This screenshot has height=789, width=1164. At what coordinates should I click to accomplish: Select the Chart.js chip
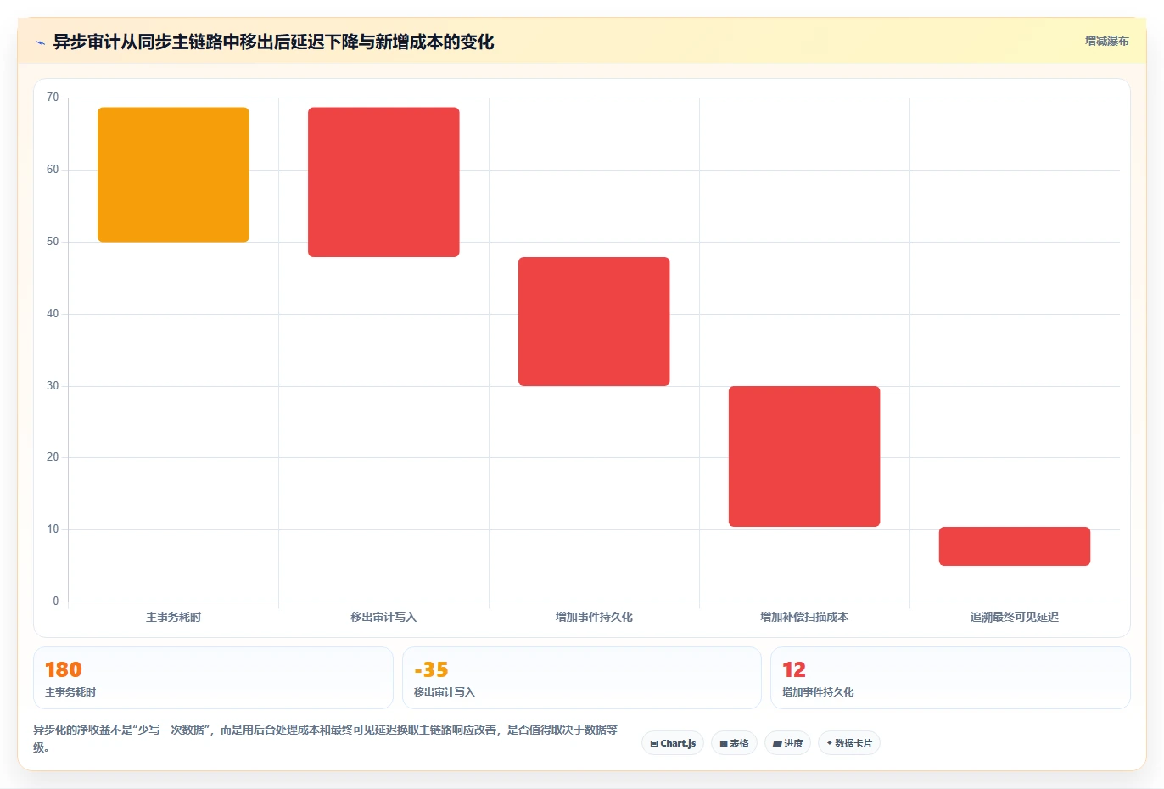click(673, 743)
